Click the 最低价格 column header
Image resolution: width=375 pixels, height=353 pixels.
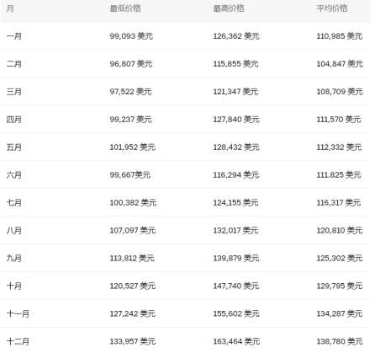[125, 8]
